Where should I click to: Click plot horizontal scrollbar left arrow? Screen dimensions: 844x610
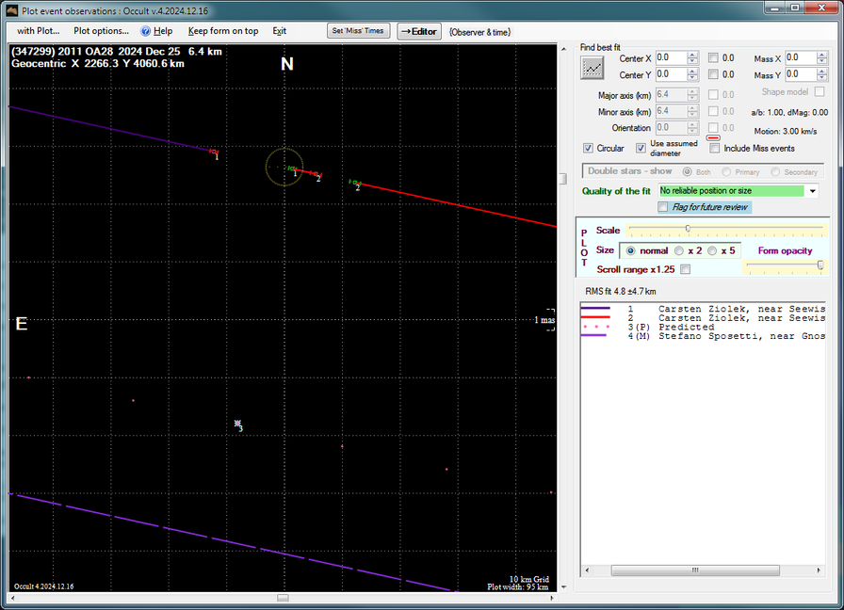pos(13,598)
